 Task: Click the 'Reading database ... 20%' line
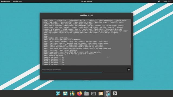tap(54, 63)
